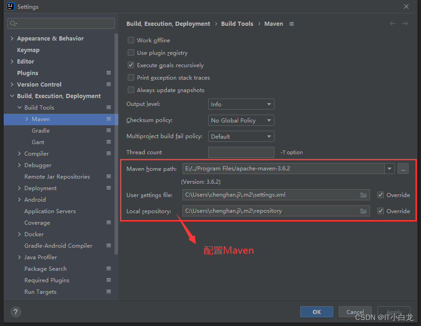Click the search magnifier icon in settings
This screenshot has width=421, height=326.
pos(13,23)
